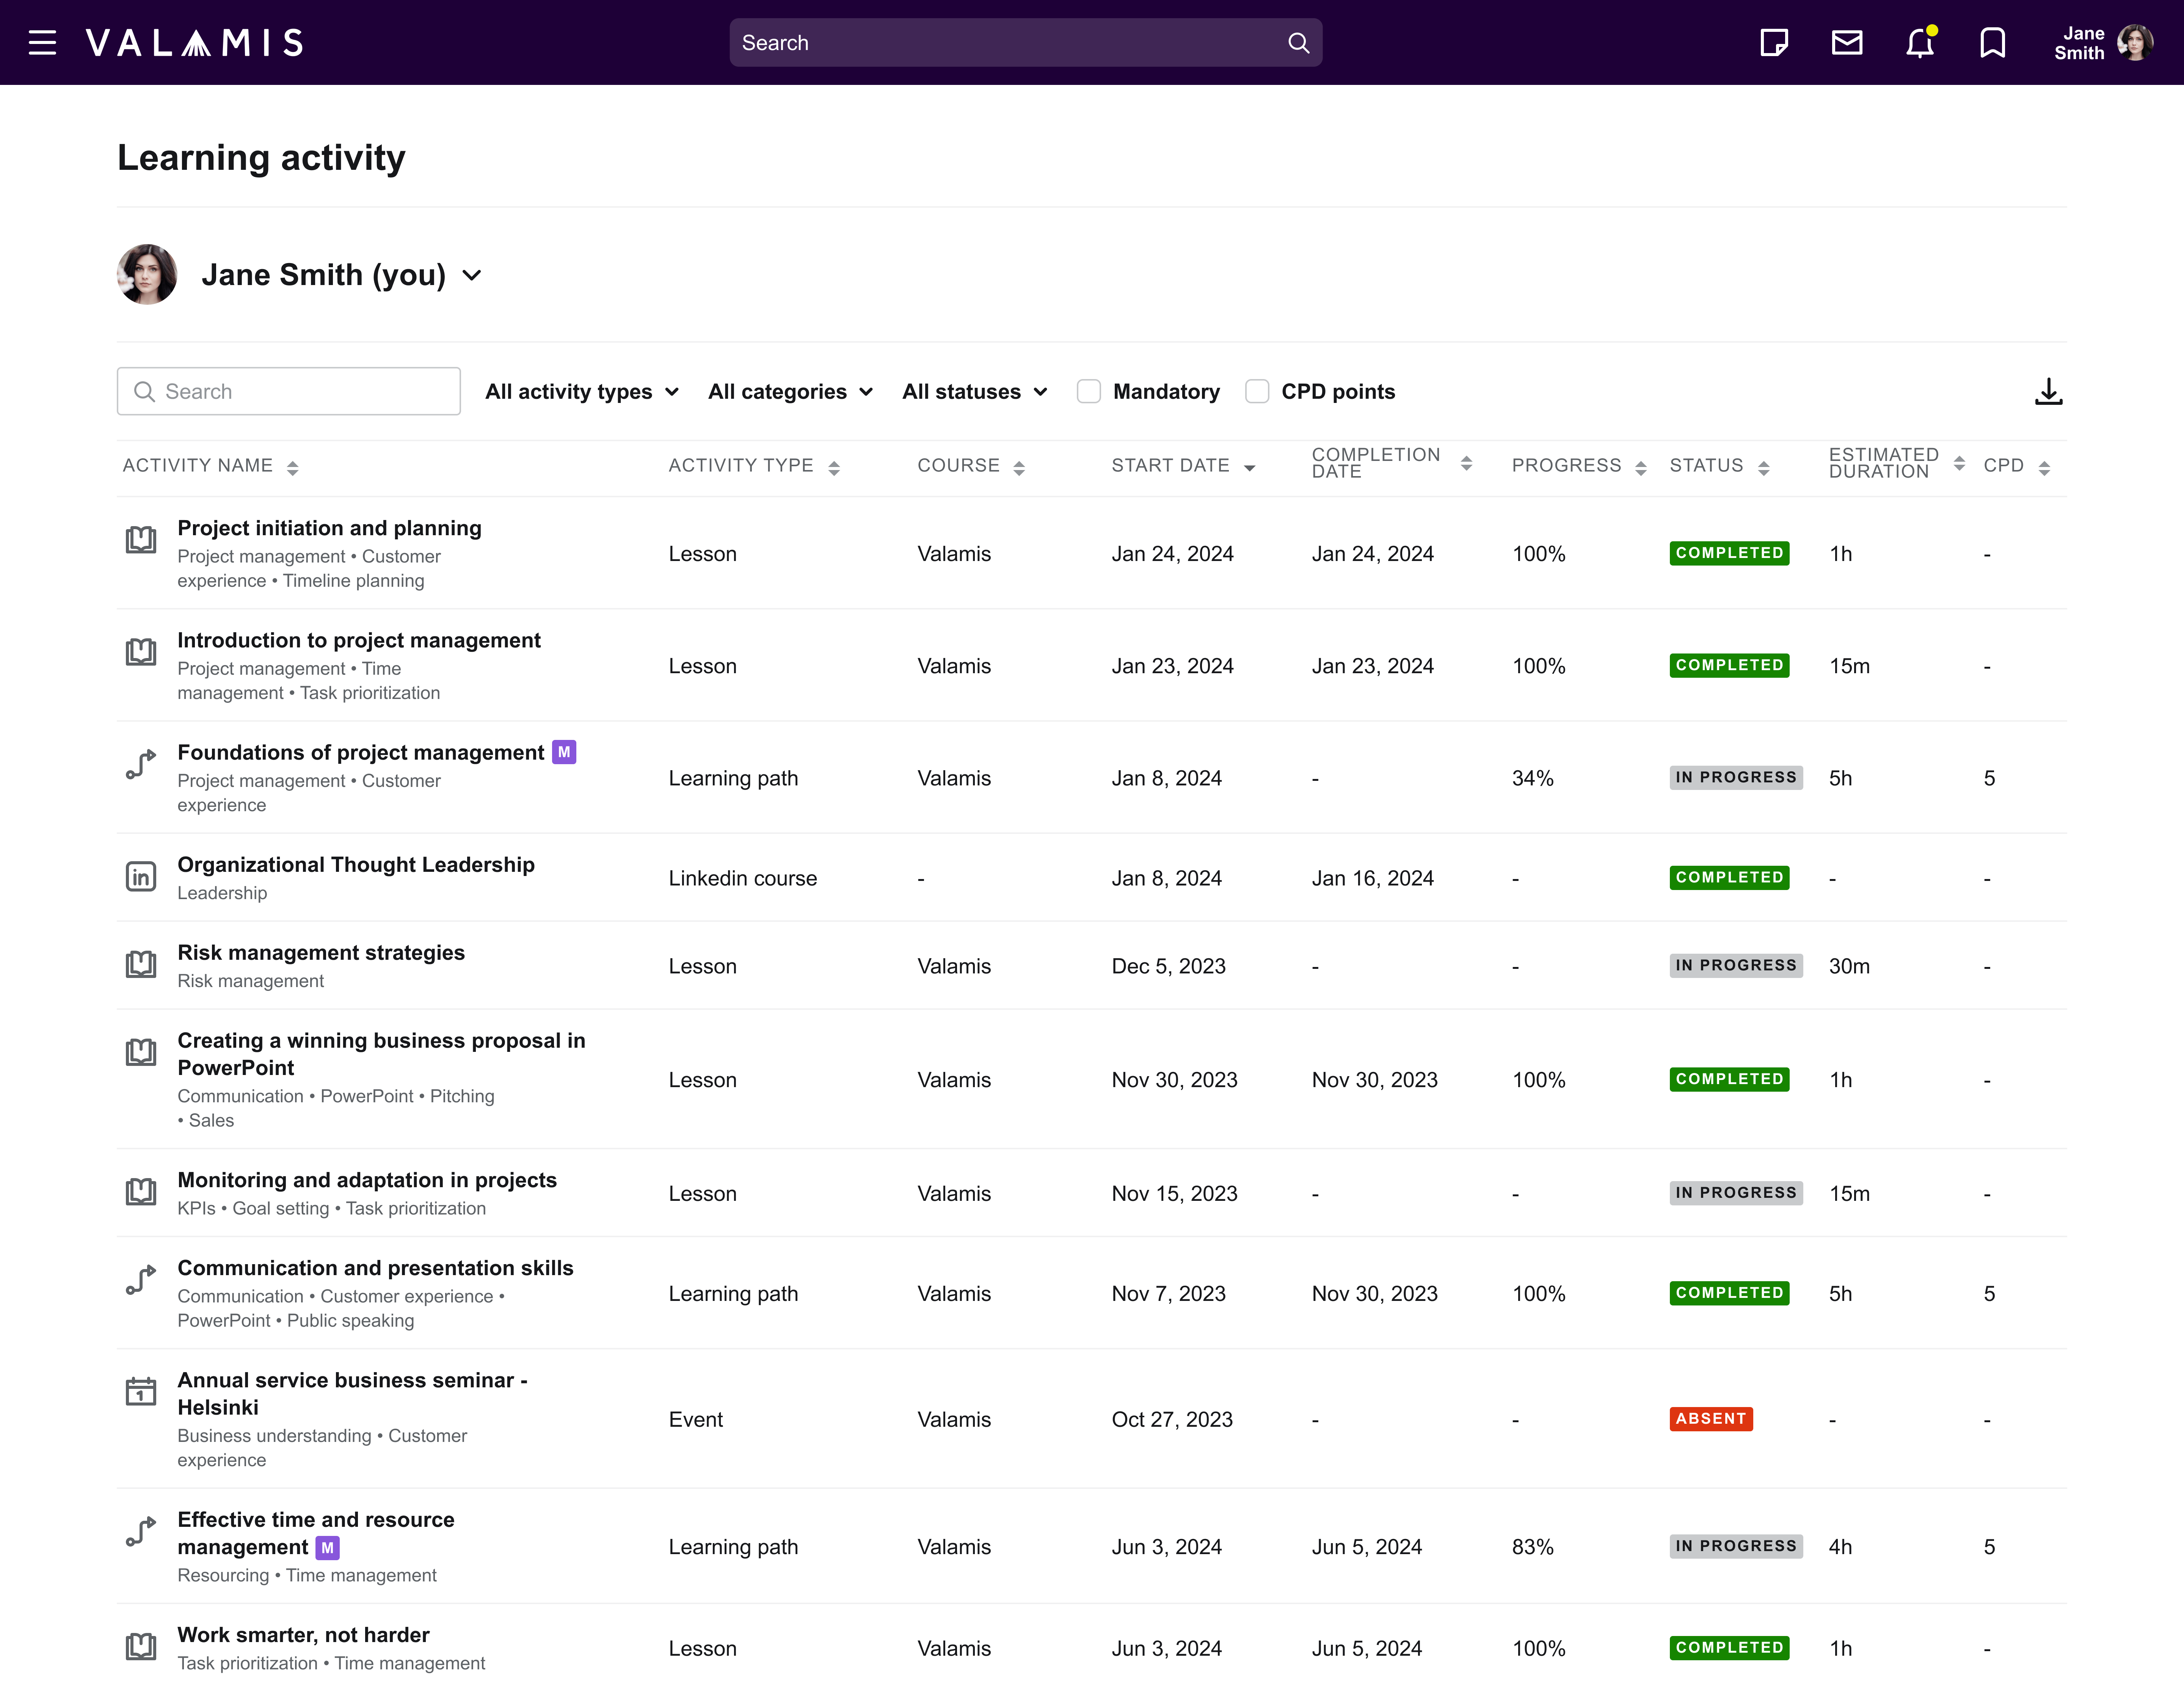Click the 4h estimated duration value

1840,1547
